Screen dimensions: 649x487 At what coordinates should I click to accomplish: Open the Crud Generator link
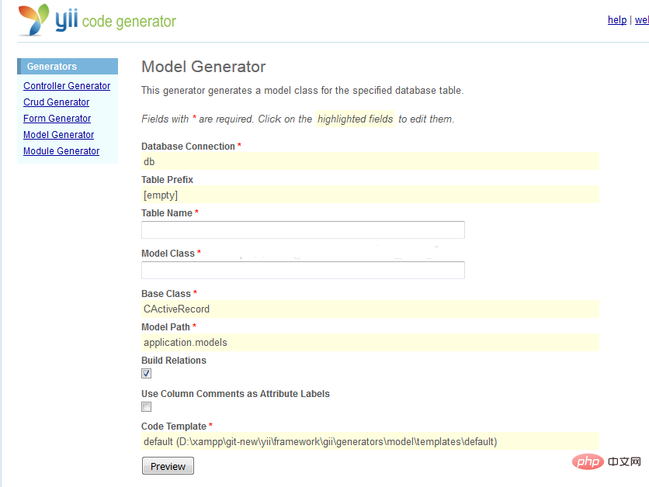(x=56, y=102)
